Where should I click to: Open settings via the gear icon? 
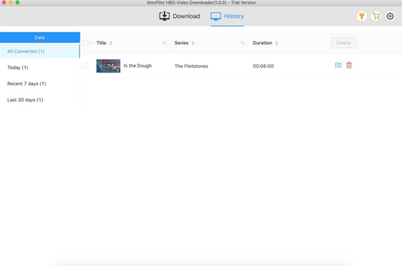(390, 16)
